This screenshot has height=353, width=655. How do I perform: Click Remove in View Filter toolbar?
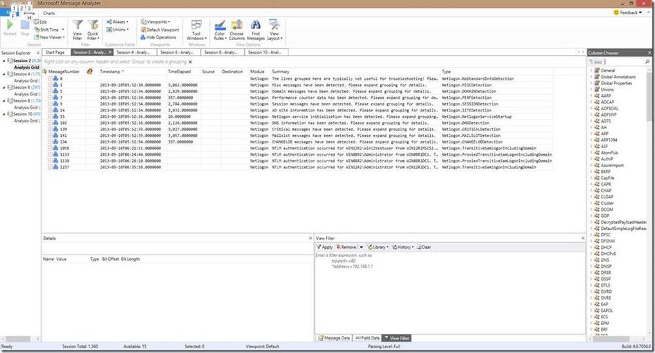(x=346, y=247)
